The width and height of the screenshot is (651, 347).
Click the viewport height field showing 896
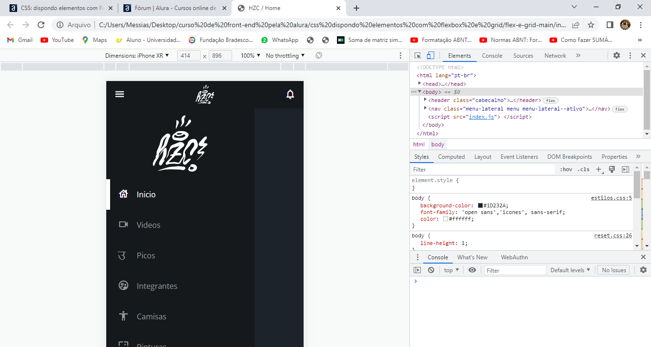[x=220, y=55]
